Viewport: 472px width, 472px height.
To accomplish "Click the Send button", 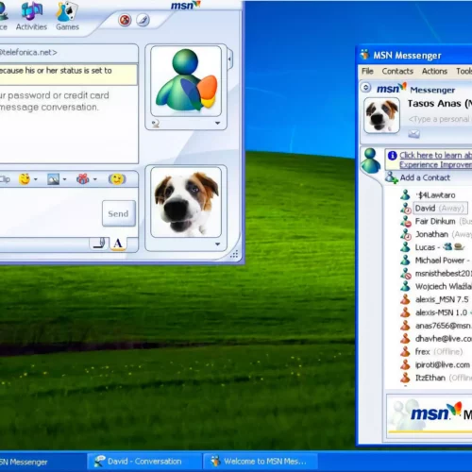I will 119,213.
